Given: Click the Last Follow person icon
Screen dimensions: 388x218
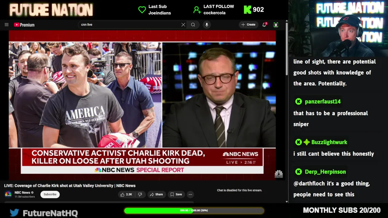Looking at the screenshot, I should coord(197,10).
